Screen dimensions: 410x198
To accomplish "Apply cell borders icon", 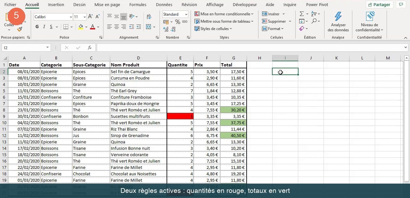I will click(66, 27).
